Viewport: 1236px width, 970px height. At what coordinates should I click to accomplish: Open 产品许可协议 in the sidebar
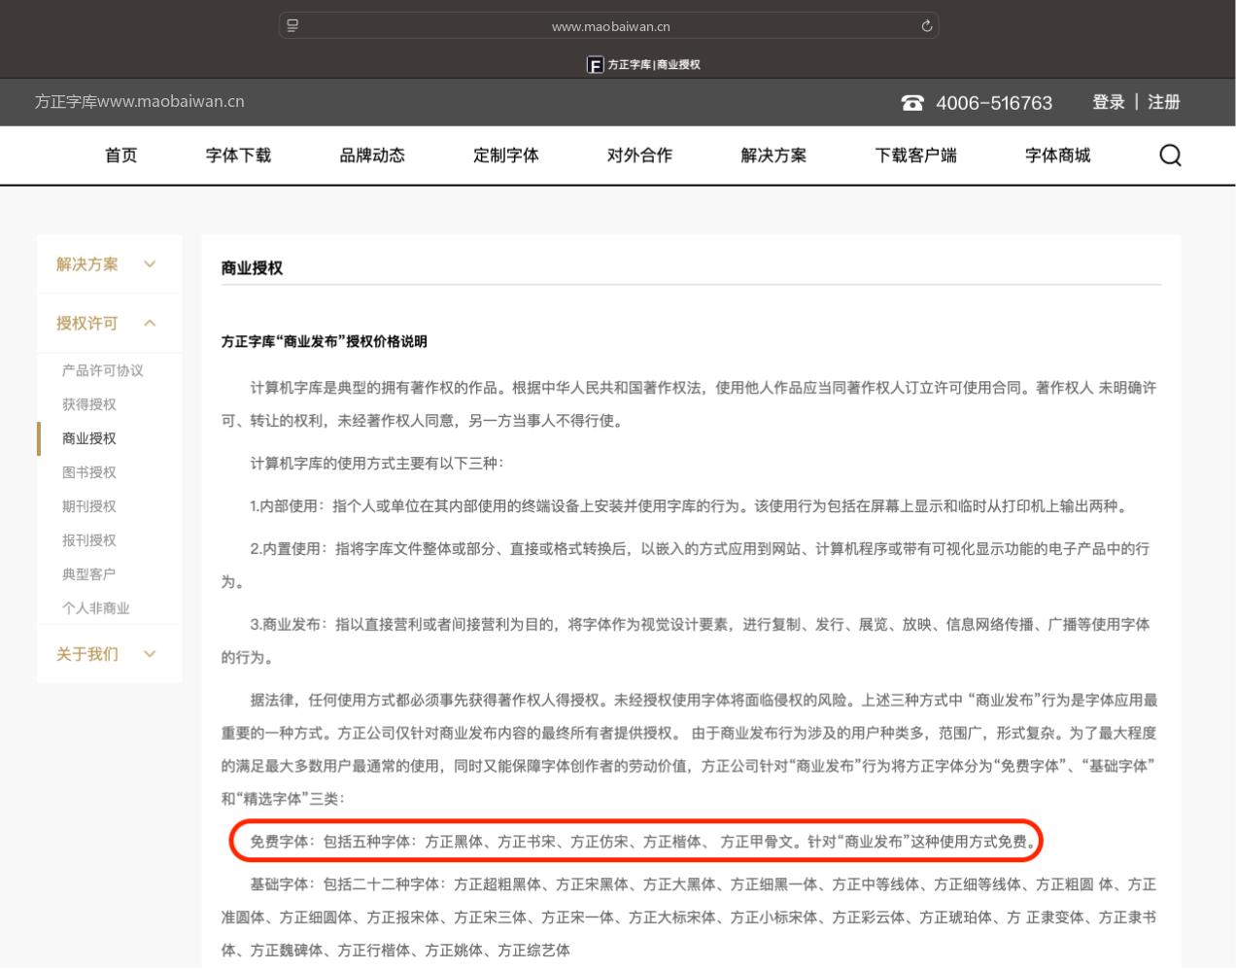coord(103,370)
